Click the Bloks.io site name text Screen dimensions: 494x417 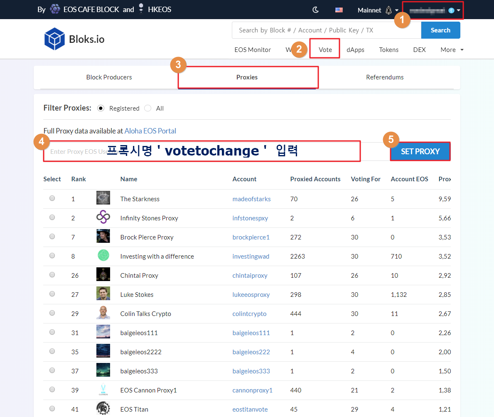tap(87, 39)
